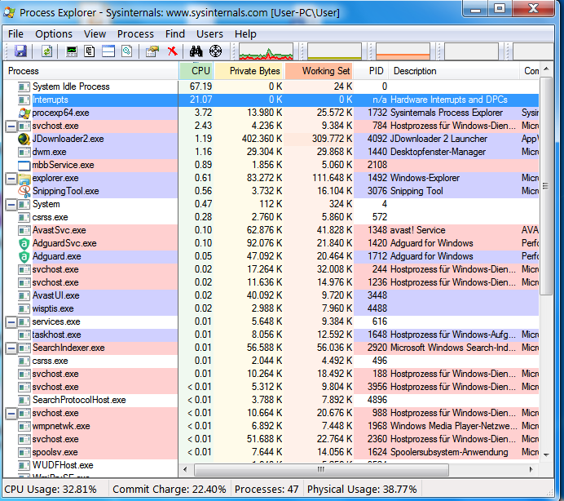Collapse svchost.exe PID 784 tree node

(11, 126)
